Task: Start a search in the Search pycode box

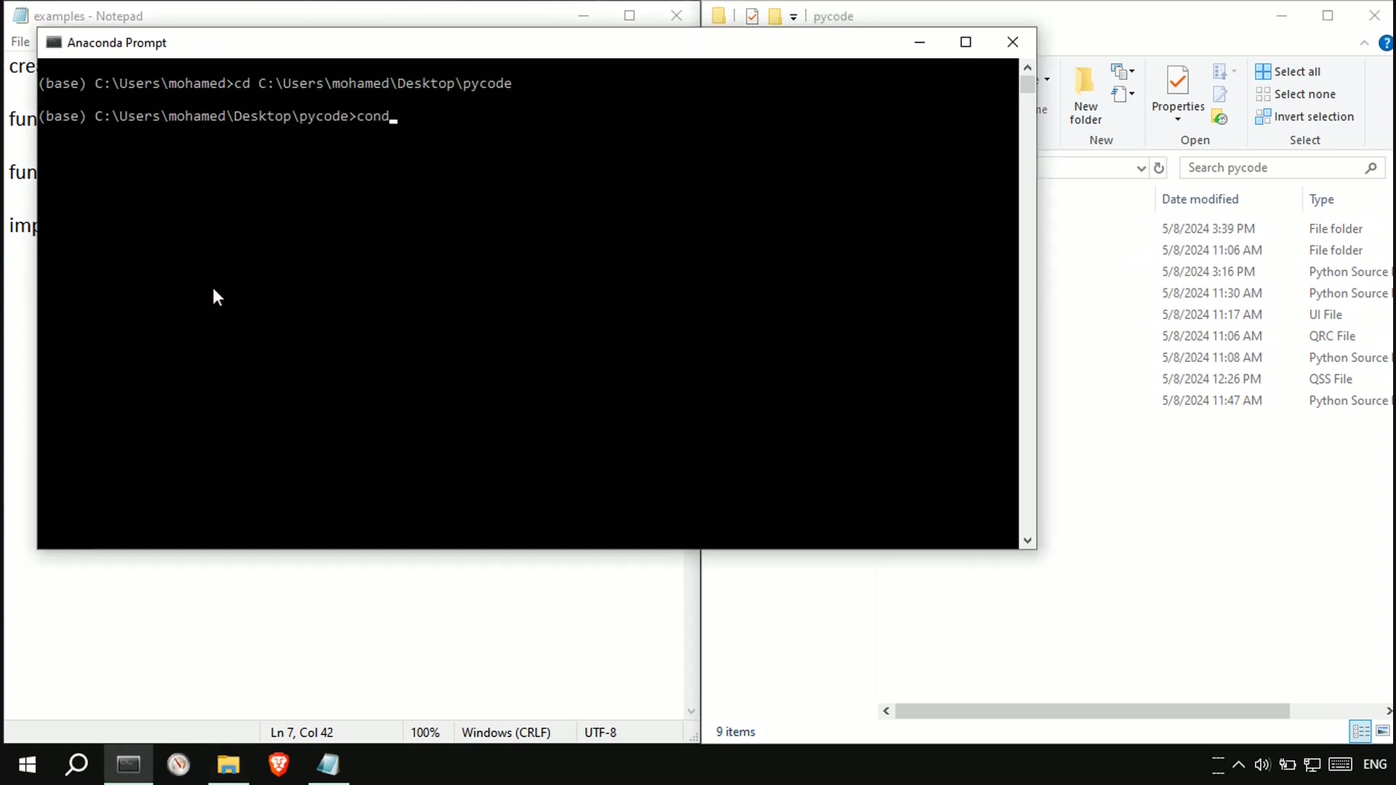Action: (1280, 168)
